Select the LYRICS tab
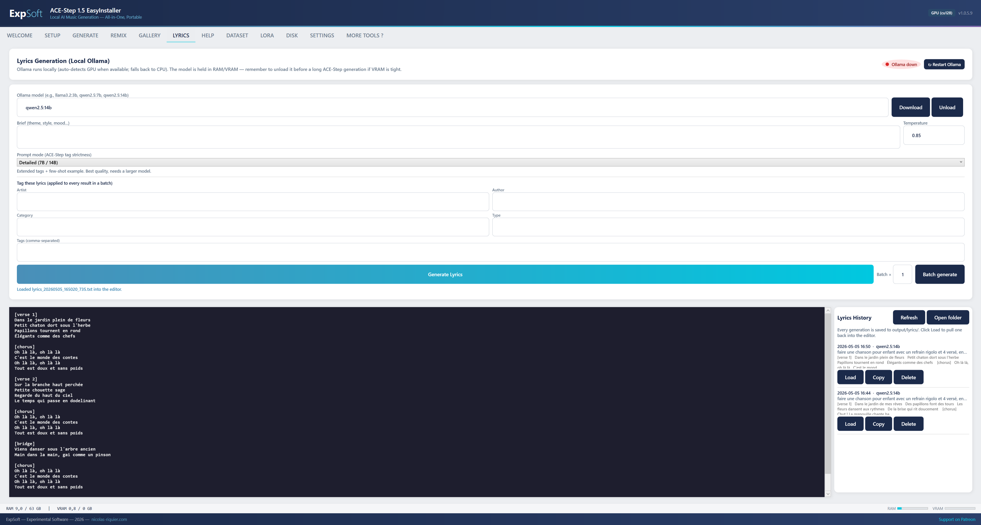 pyautogui.click(x=181, y=36)
